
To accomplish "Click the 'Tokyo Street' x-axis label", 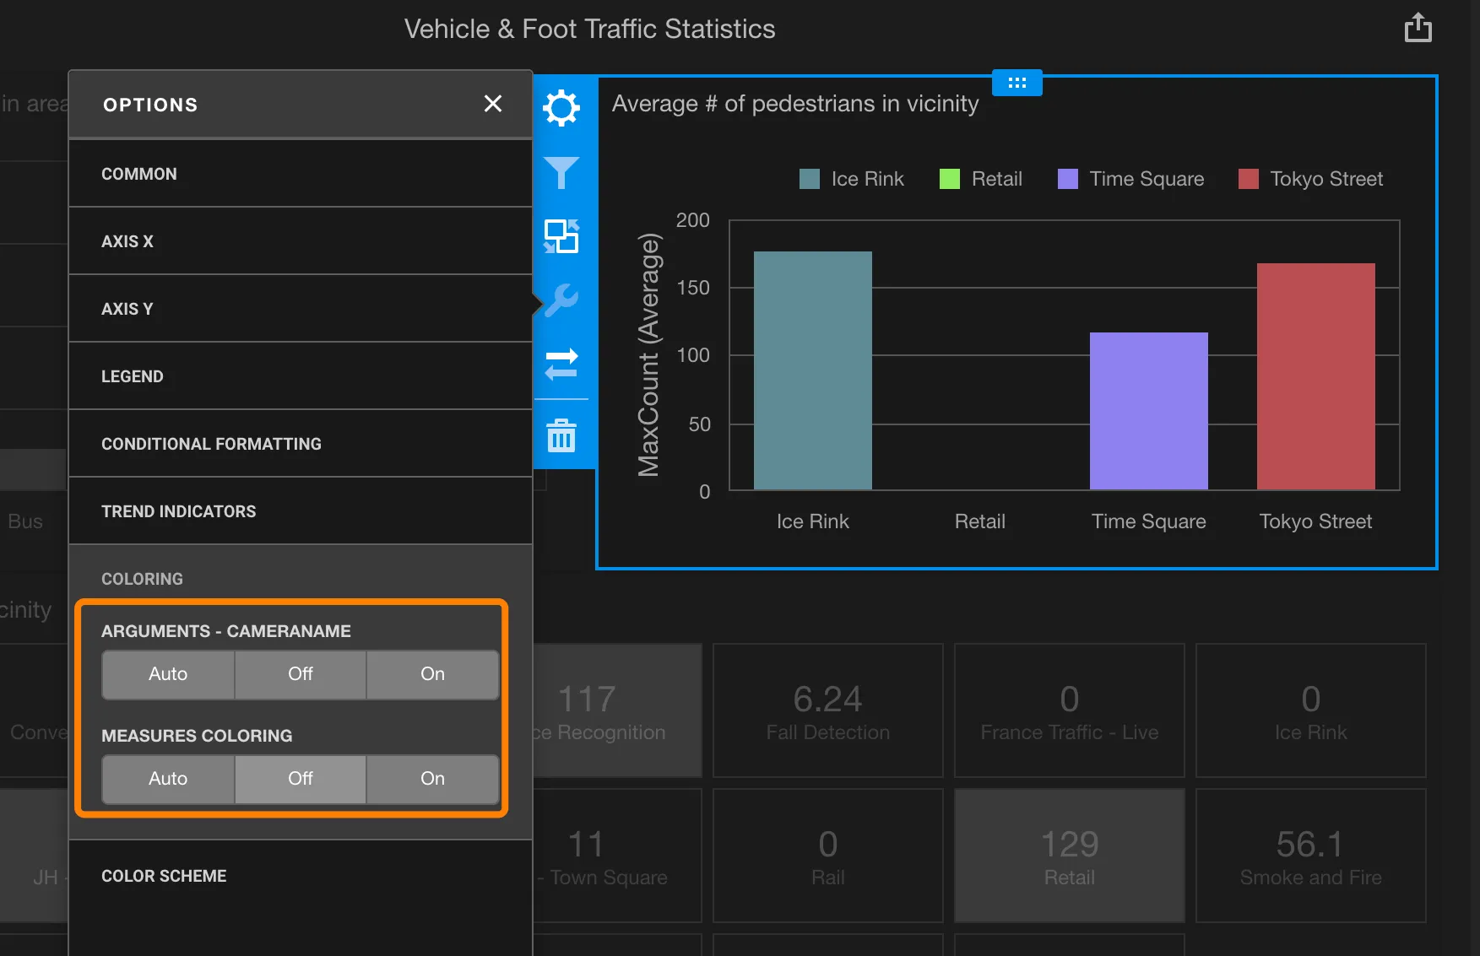I will coord(1316,521).
